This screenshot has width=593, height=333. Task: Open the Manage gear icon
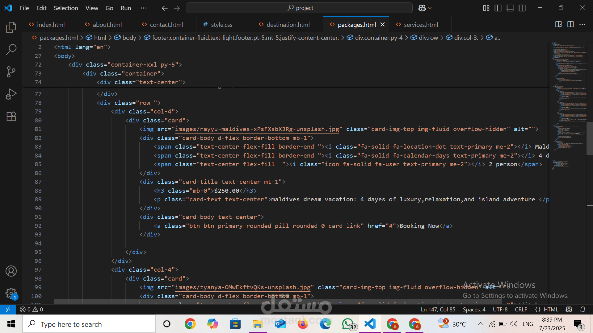pyautogui.click(x=11, y=293)
